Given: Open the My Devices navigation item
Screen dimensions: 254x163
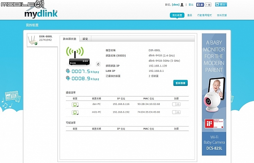Looking at the screenshot, I should tap(177, 15).
